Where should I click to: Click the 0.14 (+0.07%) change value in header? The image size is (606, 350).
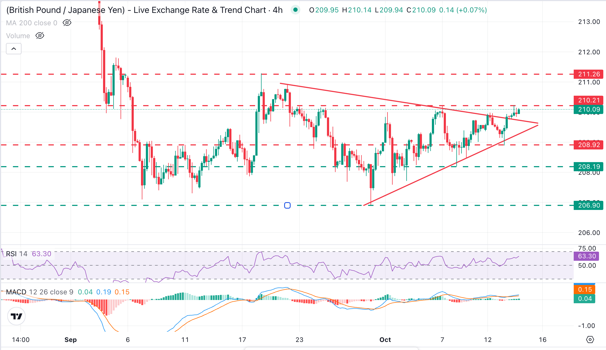463,10
